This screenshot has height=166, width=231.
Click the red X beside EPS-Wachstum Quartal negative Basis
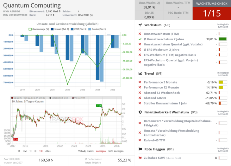point(140,63)
